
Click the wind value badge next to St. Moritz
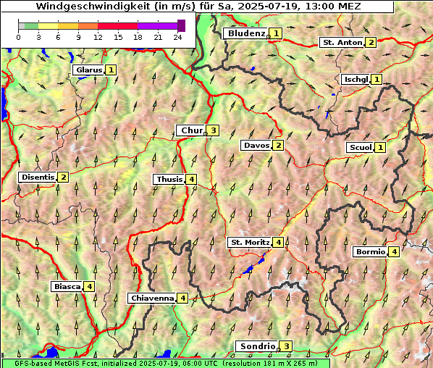(x=278, y=242)
